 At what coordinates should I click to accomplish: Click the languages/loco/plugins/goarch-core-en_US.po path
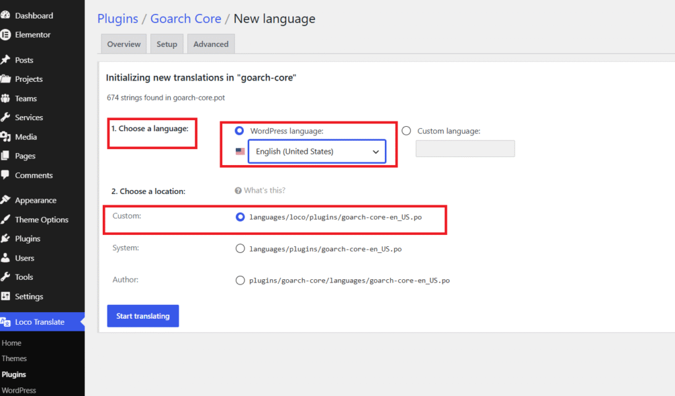tap(336, 216)
